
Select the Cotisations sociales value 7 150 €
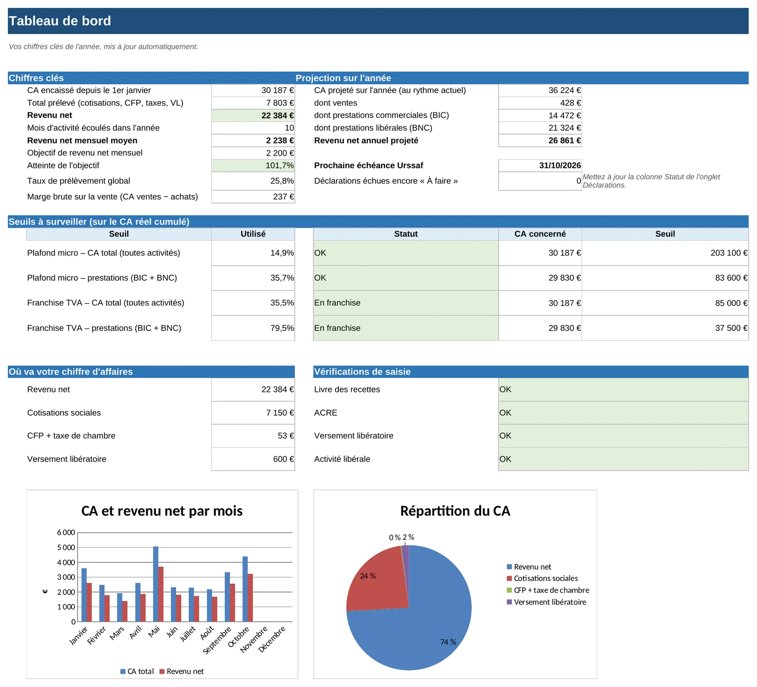coord(253,413)
